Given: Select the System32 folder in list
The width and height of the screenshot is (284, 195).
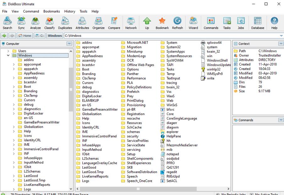Looking at the screenshot, I should pos(171,47).
